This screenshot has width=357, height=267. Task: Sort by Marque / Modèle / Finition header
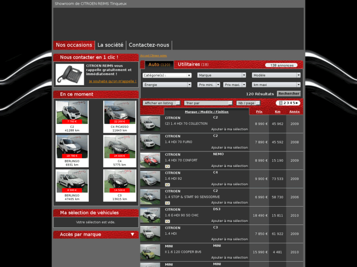207,112
